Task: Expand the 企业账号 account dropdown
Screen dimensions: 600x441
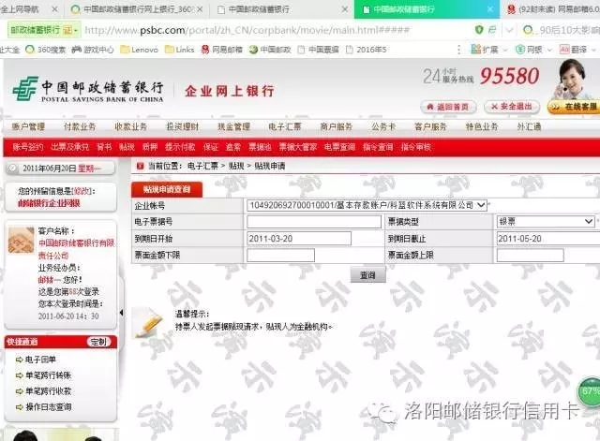Action: 481,204
